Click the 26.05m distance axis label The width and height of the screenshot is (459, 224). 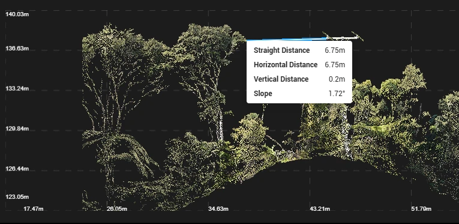point(117,209)
